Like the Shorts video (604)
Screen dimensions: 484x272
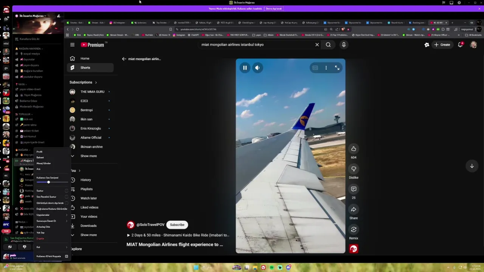click(x=354, y=148)
